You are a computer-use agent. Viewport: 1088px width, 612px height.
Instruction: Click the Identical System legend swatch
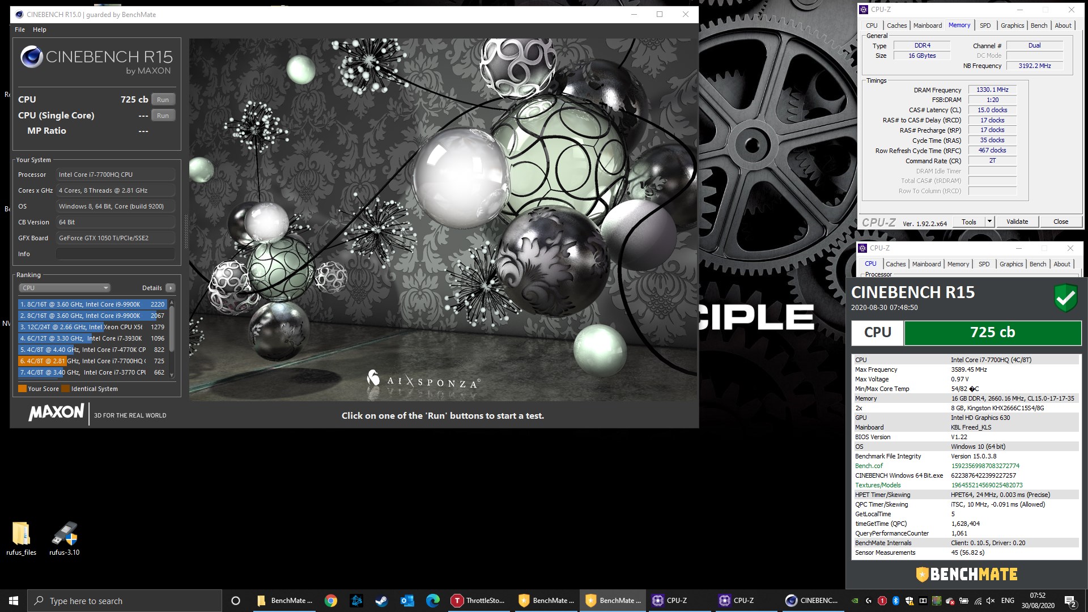coord(66,389)
